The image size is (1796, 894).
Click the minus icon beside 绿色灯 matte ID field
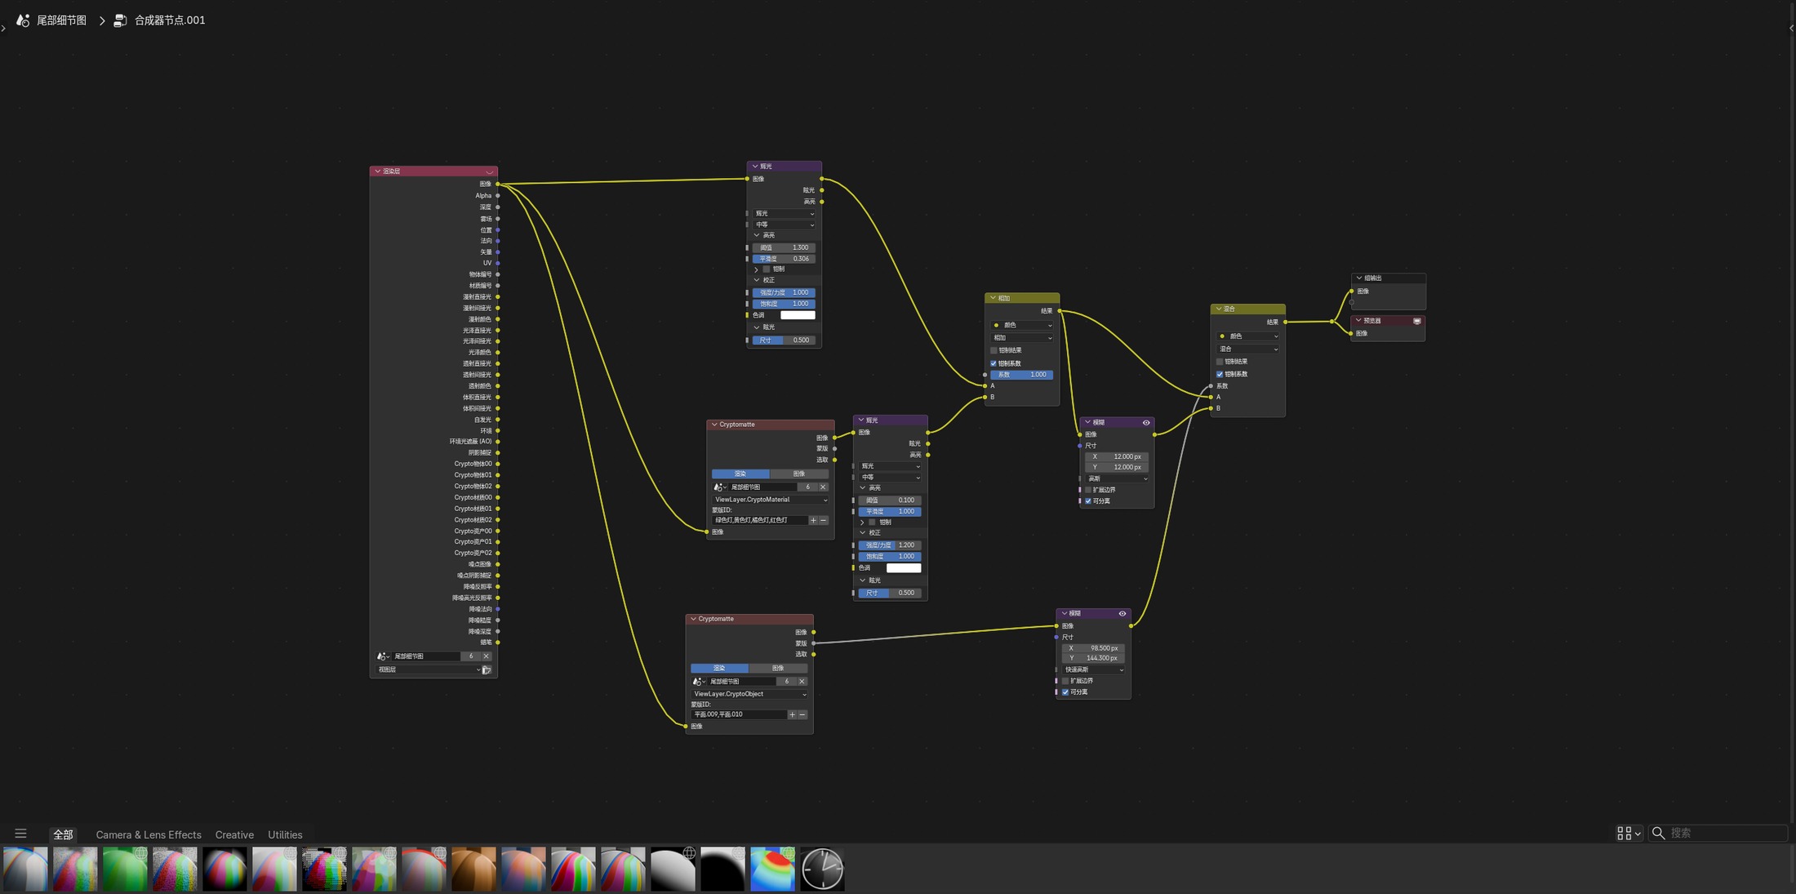tap(824, 520)
